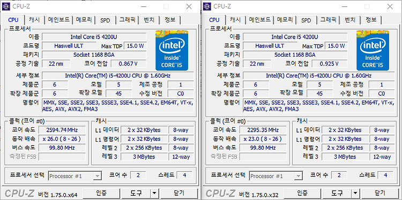The width and height of the screenshot is (402, 200).
Task: Select the CPU tab in the right window
Action: [214, 19]
